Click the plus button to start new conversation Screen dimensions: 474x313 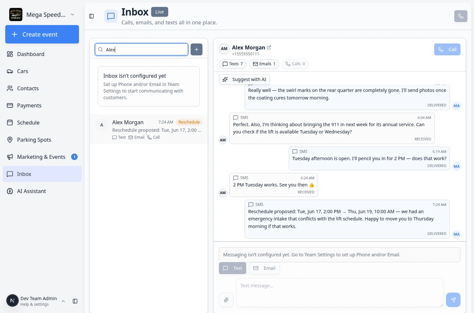point(197,49)
